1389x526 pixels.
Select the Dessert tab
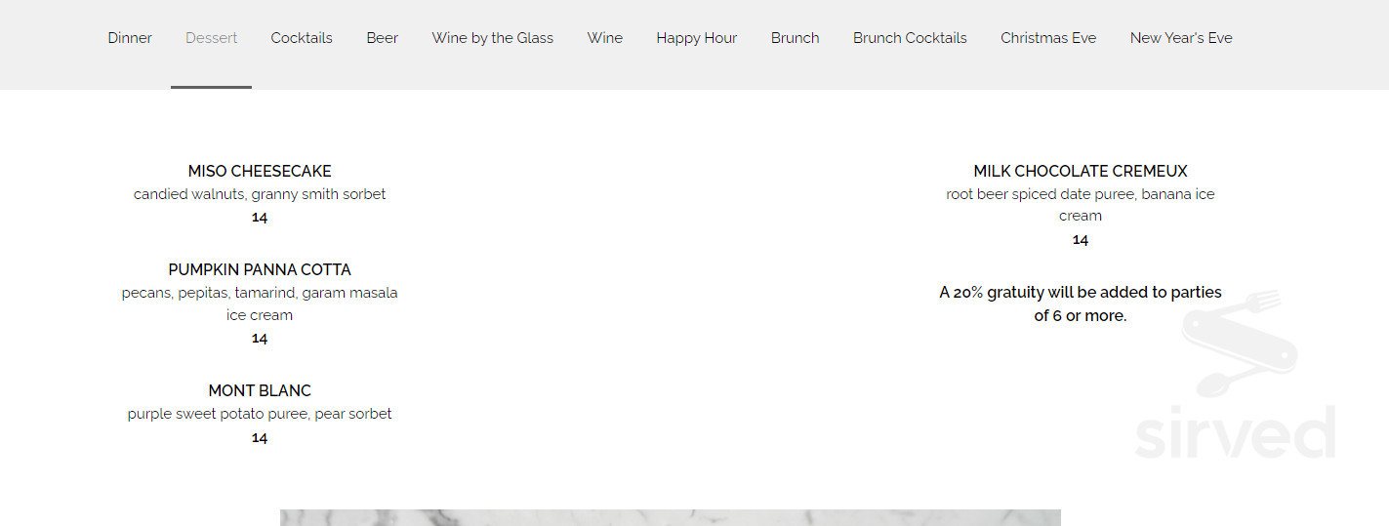(x=212, y=38)
